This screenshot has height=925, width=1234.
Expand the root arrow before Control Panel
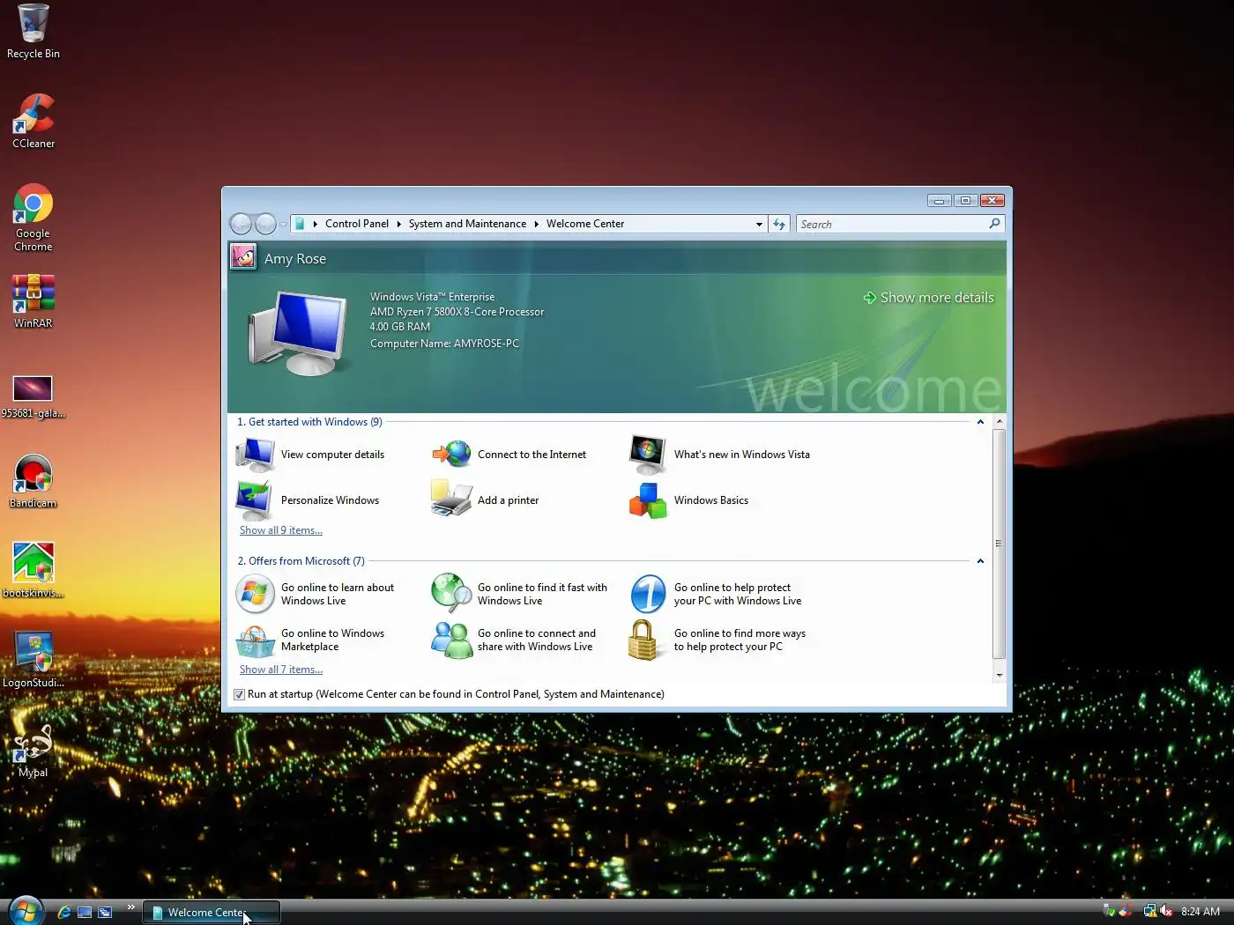click(x=315, y=224)
